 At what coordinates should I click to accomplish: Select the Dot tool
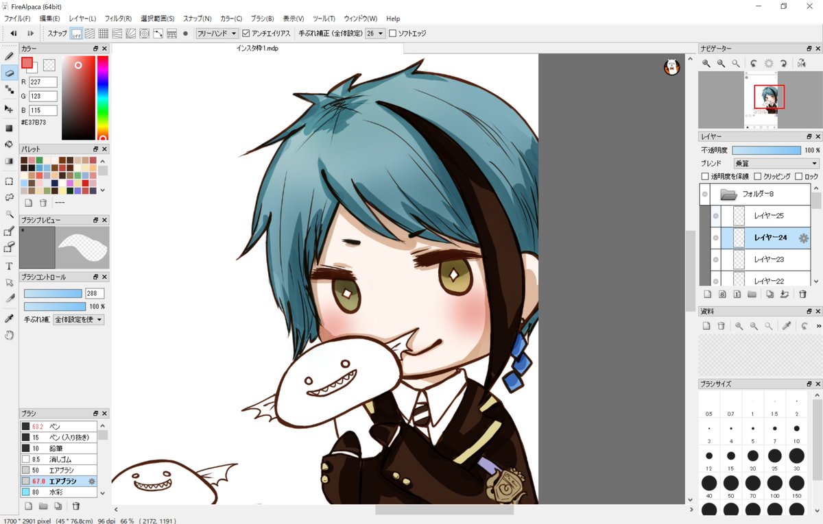(9, 90)
